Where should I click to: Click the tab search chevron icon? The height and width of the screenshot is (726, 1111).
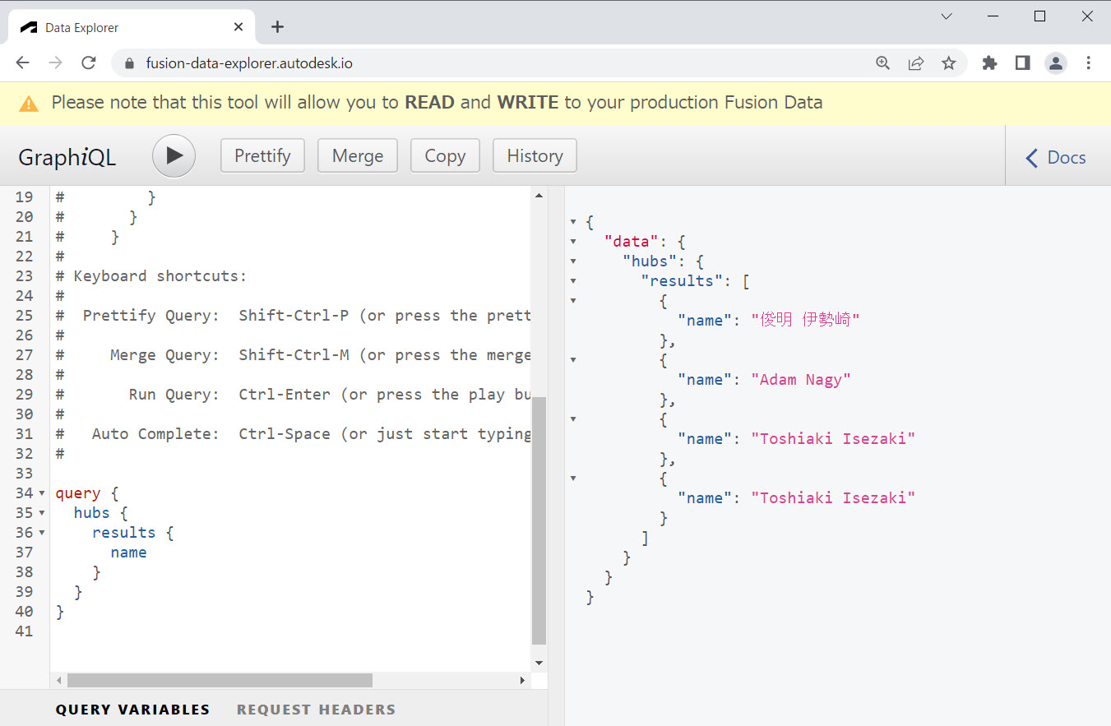947,16
